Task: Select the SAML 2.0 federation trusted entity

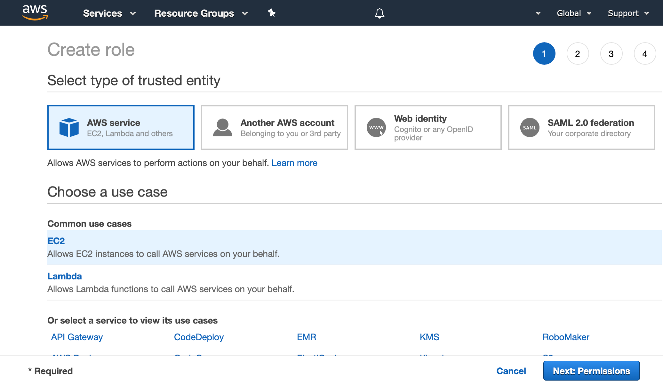Action: [x=581, y=127]
